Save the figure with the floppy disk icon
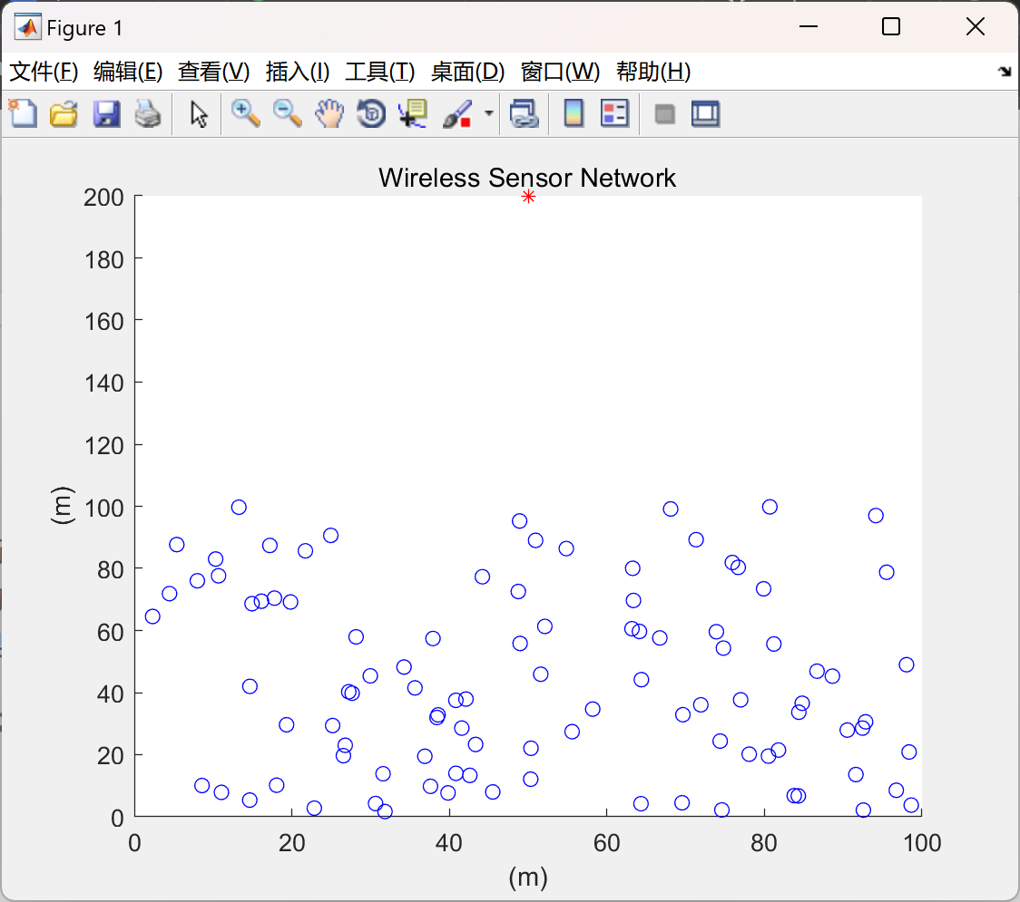 (x=106, y=113)
